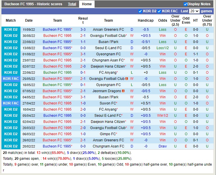The width and height of the screenshot is (216, 175).
Task: Open the Last 20 games dropdown
Action: coord(194,11)
